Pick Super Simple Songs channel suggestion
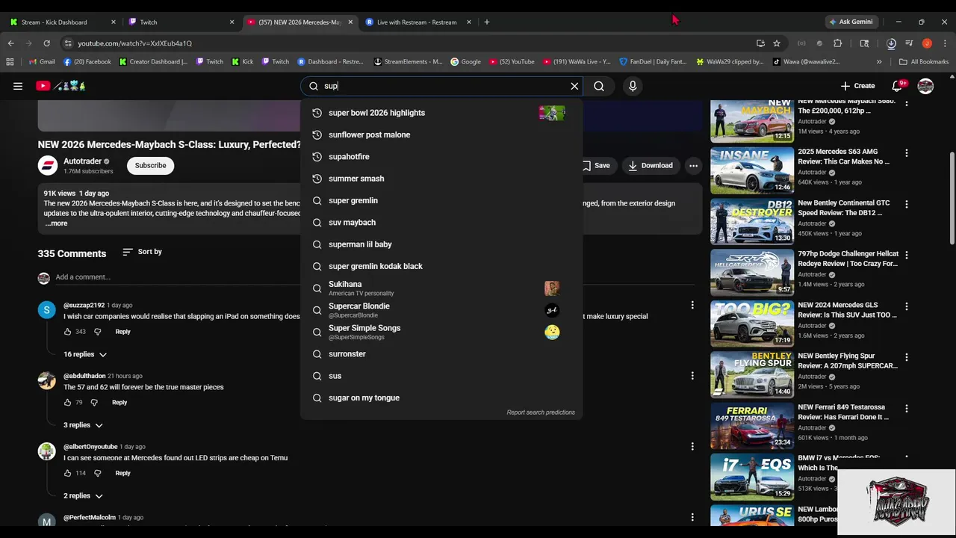The height and width of the screenshot is (538, 956). [441, 332]
